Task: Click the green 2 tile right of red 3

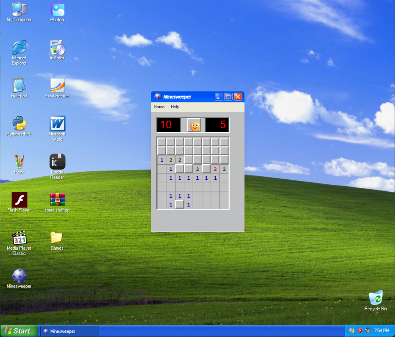Action: coord(224,169)
